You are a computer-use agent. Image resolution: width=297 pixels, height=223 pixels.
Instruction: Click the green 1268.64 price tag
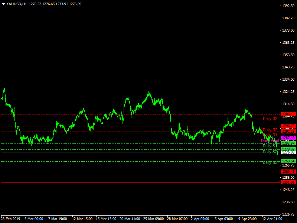click(288, 161)
